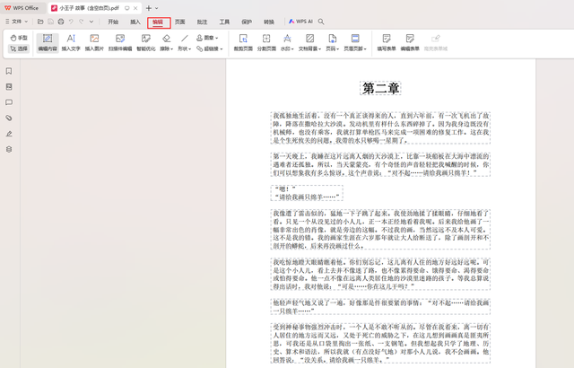This screenshot has height=368, width=574.
Task: Go to the WPS Office home tab
Action: (22, 8)
